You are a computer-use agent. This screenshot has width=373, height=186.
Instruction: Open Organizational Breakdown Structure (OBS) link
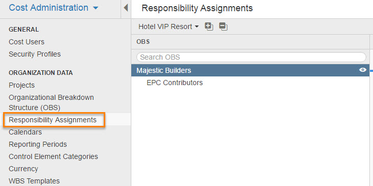click(x=51, y=102)
